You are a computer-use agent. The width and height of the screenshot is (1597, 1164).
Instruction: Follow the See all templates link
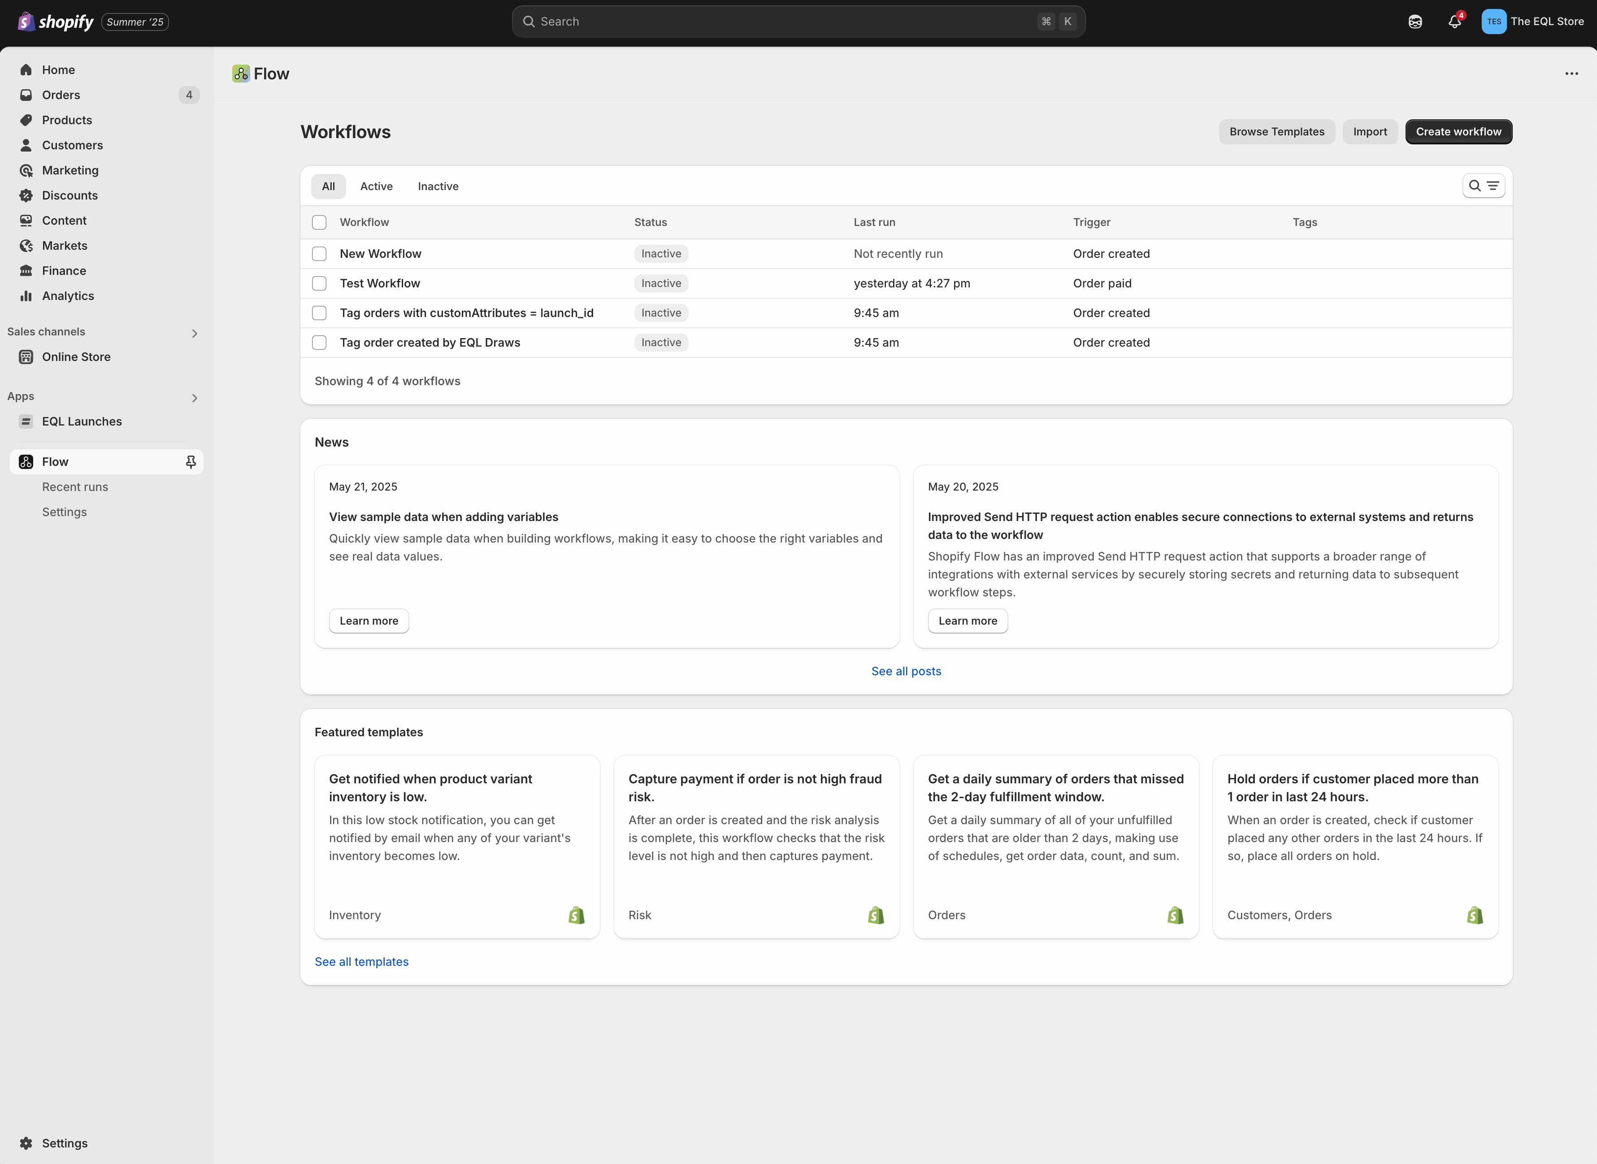(361, 962)
